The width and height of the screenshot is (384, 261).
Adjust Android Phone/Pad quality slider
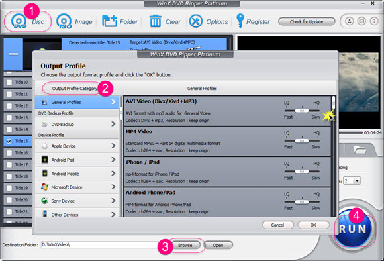[302, 202]
